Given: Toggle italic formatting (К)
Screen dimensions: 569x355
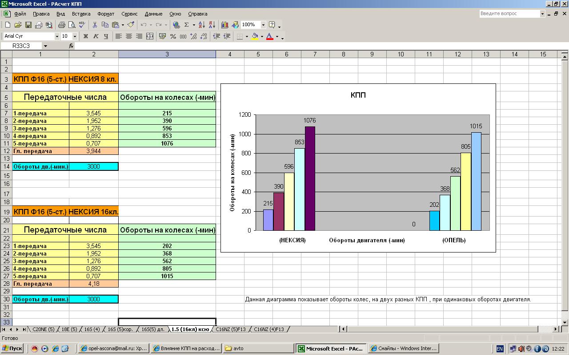Looking at the screenshot, I should click(96, 36).
